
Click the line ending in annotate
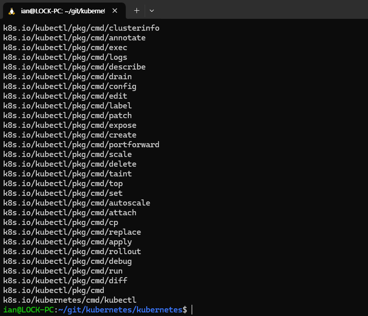[75, 38]
